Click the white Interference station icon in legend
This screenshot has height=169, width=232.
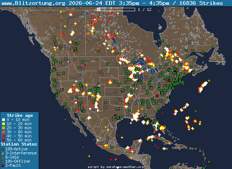coord(3,154)
